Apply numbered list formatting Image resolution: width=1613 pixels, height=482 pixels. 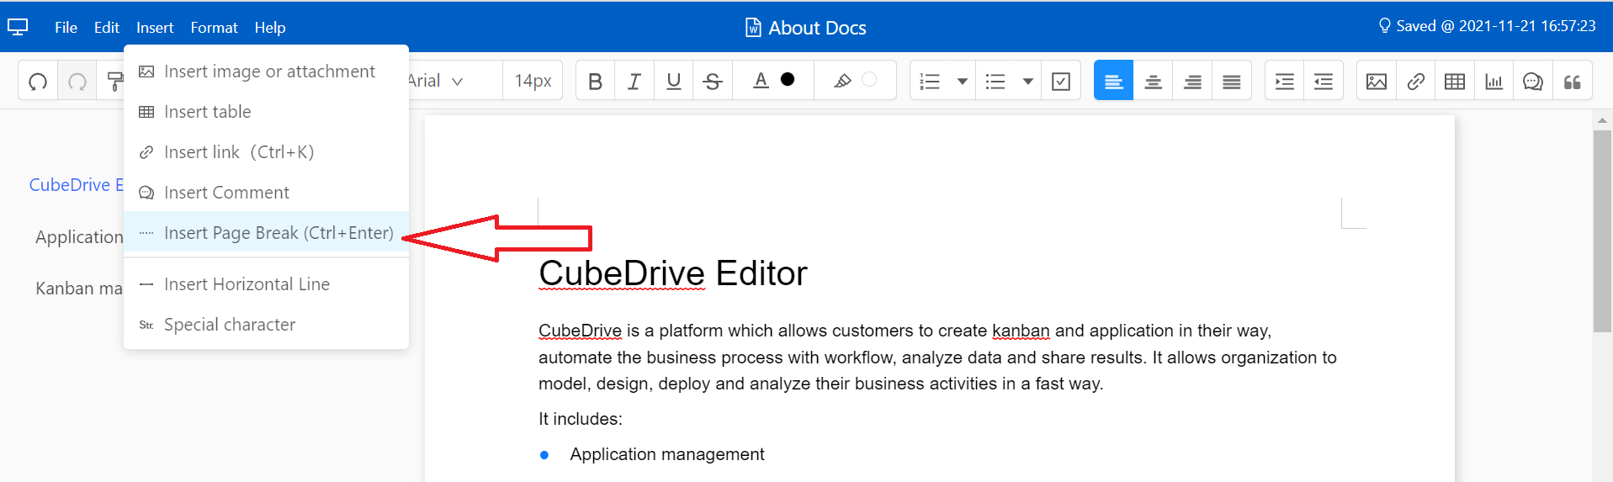(930, 82)
